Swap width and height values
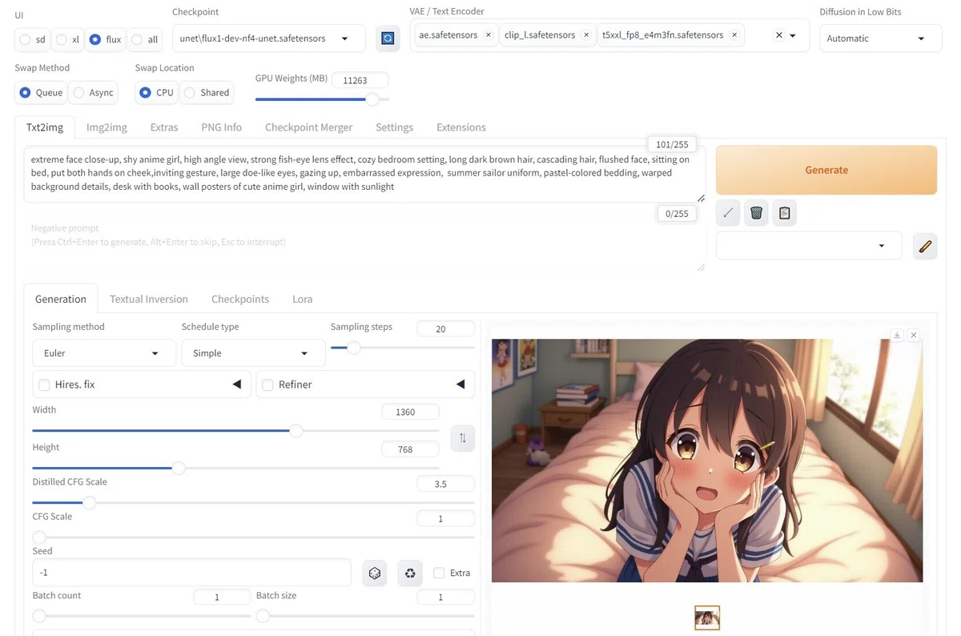Screen dimensions: 961x636 463,438
